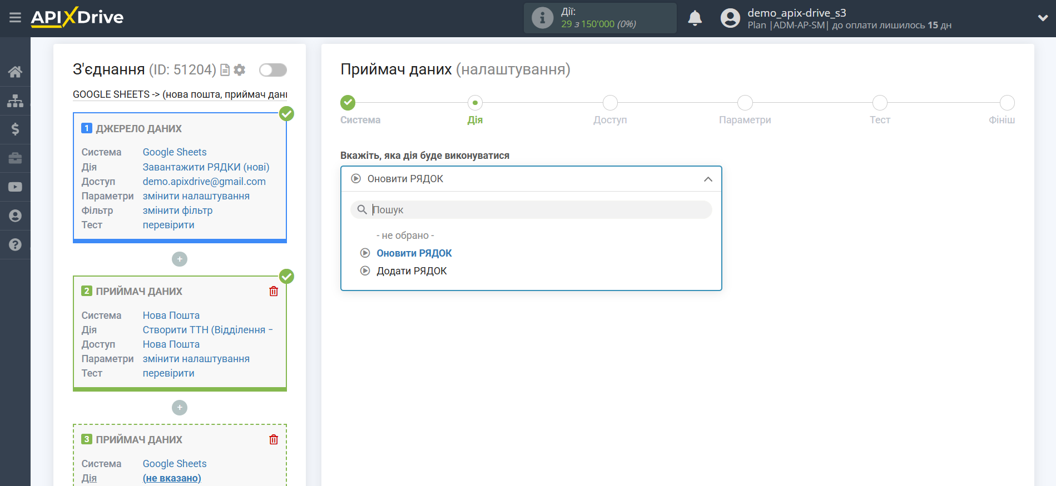
Task: Click перевірити in receiver block 2
Action: (x=168, y=373)
